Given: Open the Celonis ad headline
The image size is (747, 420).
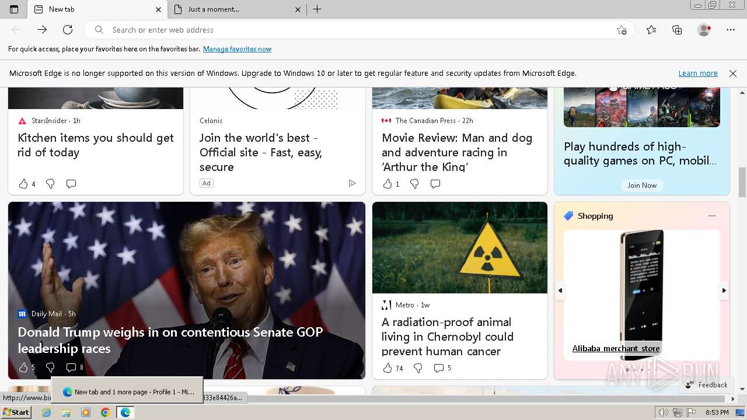Looking at the screenshot, I should coord(261,152).
